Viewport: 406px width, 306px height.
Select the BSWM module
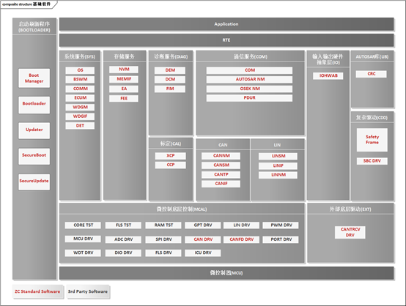(80, 79)
